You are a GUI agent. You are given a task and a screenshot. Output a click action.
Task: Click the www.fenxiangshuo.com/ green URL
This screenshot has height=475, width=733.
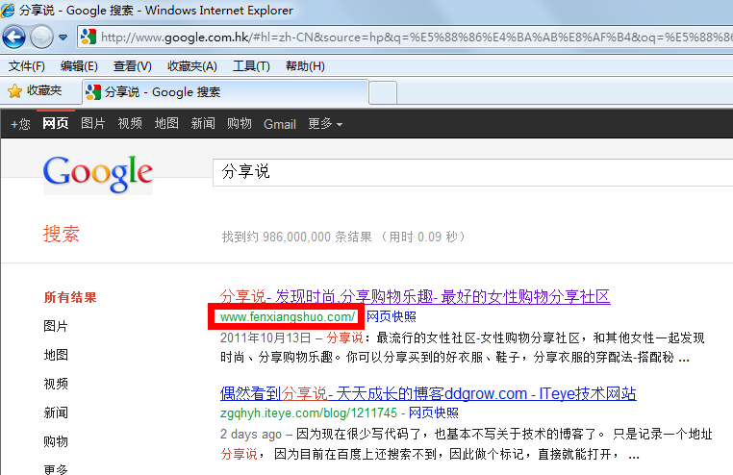[288, 316]
